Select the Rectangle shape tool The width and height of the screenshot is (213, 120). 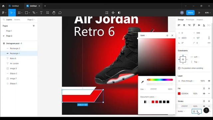click(27, 13)
